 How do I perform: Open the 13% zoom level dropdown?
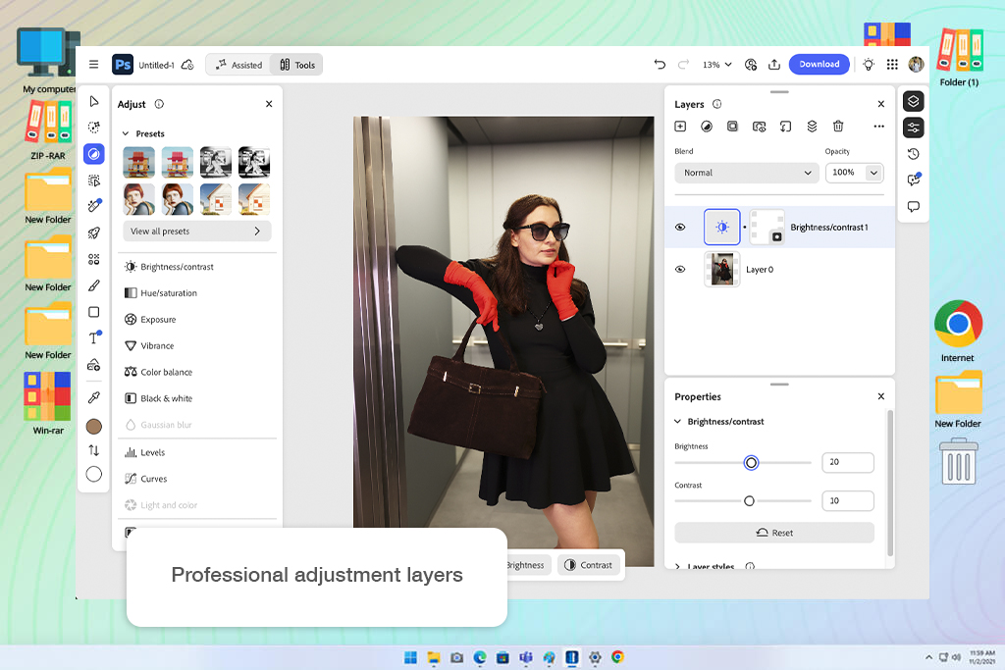(717, 65)
